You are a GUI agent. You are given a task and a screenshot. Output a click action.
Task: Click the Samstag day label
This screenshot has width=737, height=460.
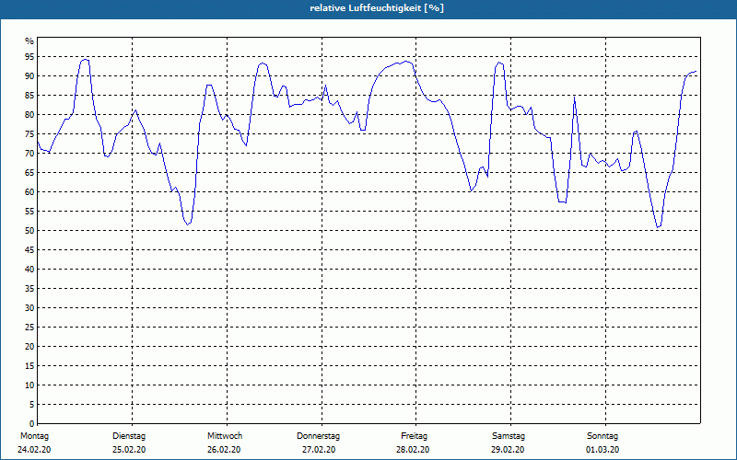coord(509,436)
